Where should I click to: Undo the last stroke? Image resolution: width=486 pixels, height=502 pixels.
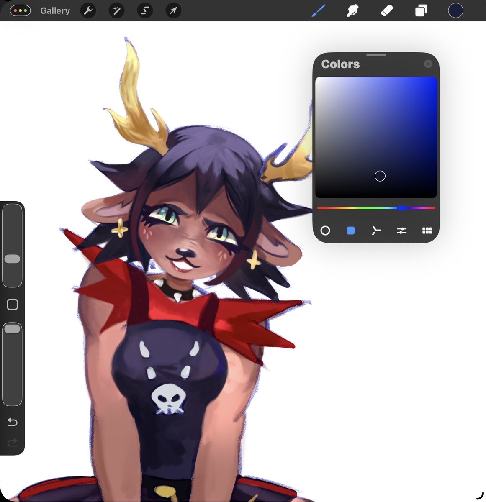coord(13,422)
